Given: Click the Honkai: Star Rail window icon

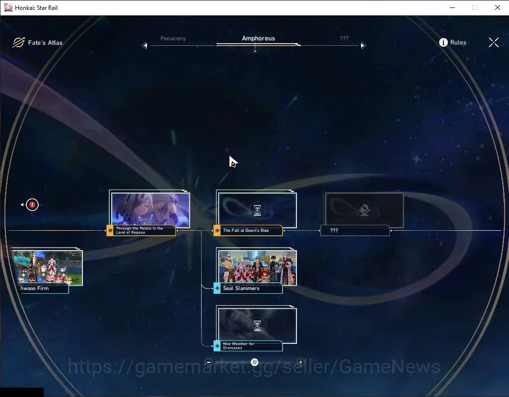Looking at the screenshot, I should (8, 7).
